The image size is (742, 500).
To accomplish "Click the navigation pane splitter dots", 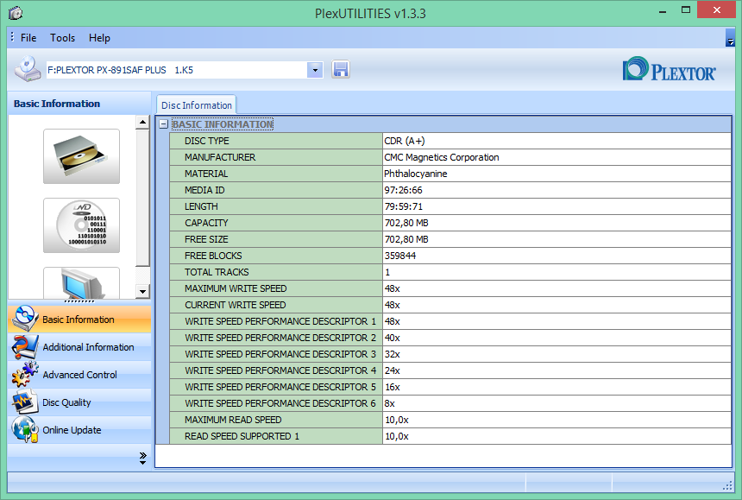I will (79, 301).
